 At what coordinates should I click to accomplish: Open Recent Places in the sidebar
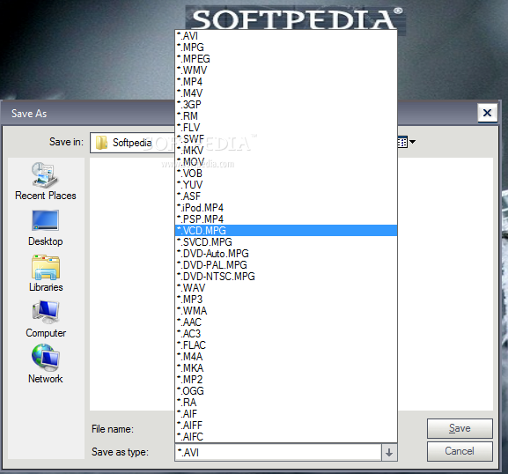tap(46, 181)
